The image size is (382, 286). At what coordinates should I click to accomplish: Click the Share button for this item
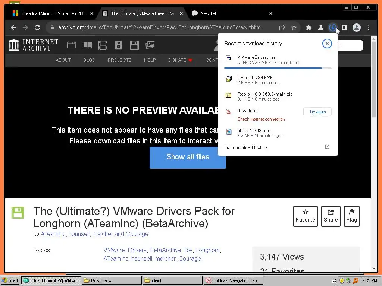click(331, 216)
